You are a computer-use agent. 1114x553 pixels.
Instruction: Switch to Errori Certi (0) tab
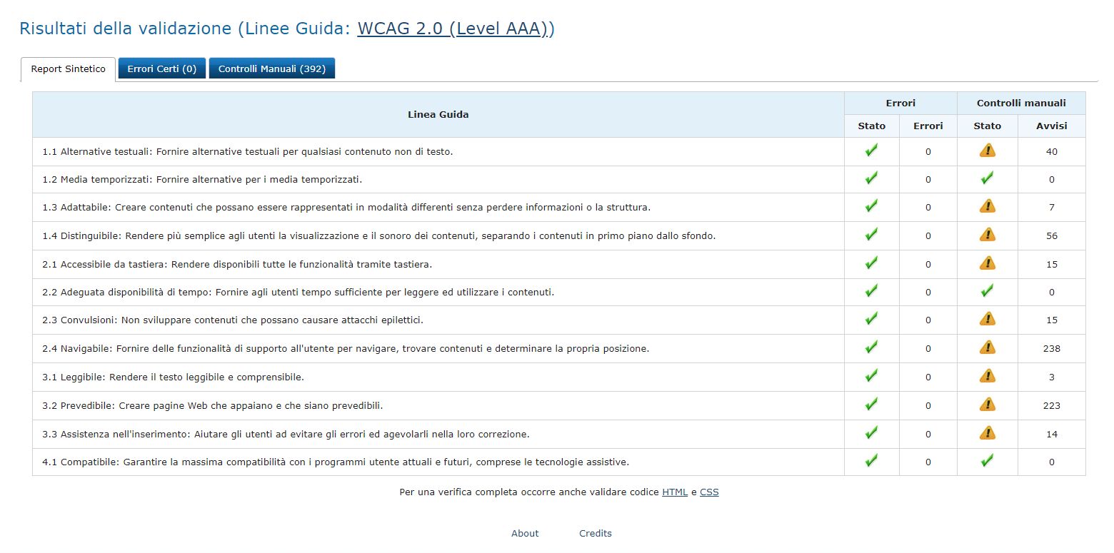click(x=161, y=69)
